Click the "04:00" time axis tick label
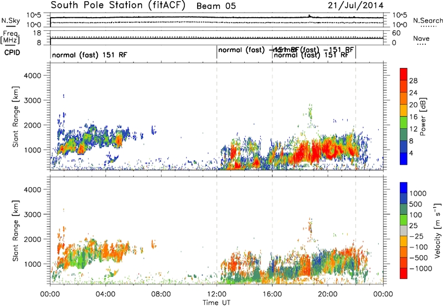The image size is (443, 306). coord(105,294)
